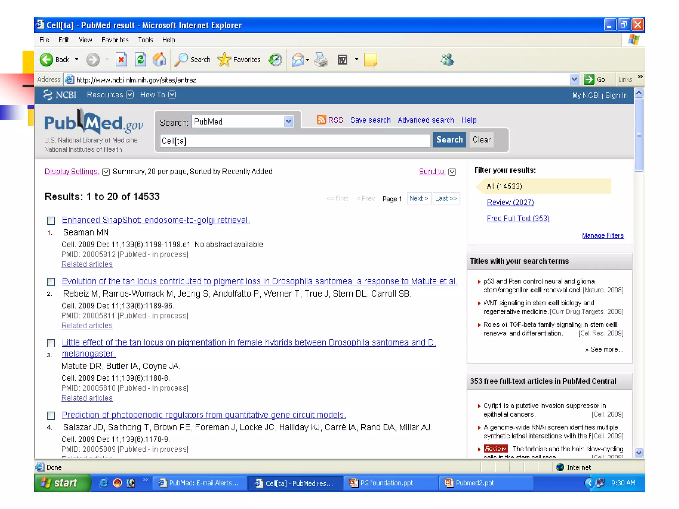
Task: Click the Refresh page icon
Action: (140, 60)
